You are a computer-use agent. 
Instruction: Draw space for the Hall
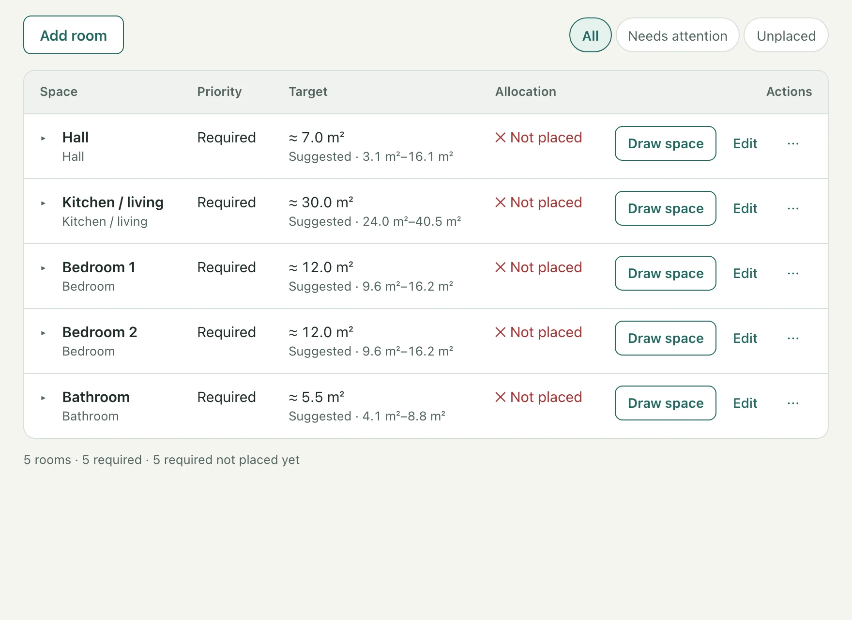[x=665, y=143]
